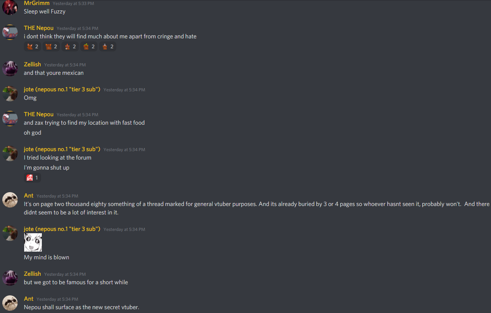
Task: Open MrGrimm's profile avatar
Action: (x=10, y=7)
